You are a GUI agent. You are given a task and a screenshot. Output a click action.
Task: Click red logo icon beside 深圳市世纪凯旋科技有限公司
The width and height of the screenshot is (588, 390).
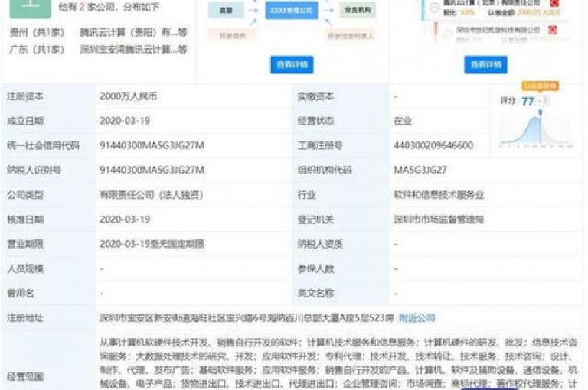click(x=552, y=30)
